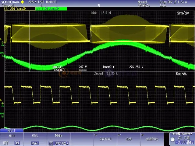This screenshot has width=195, height=146.
Task: Click the lower IL ground marker in zoom window
Action: coord(2,103)
